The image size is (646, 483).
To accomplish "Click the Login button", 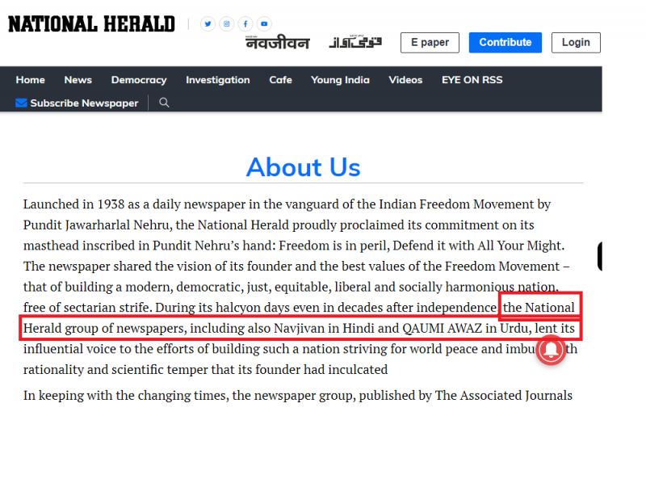I will pos(576,43).
